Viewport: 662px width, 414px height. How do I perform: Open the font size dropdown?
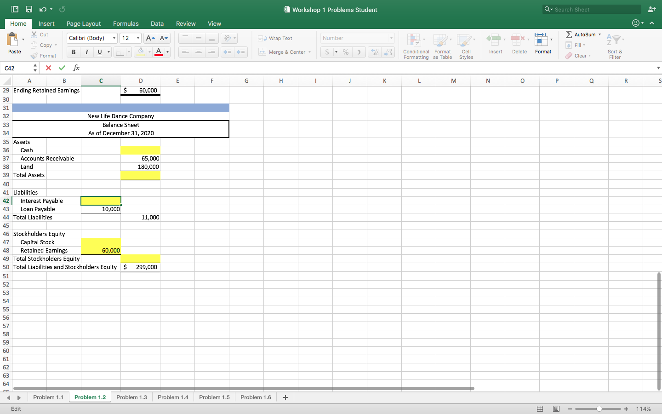coord(137,38)
